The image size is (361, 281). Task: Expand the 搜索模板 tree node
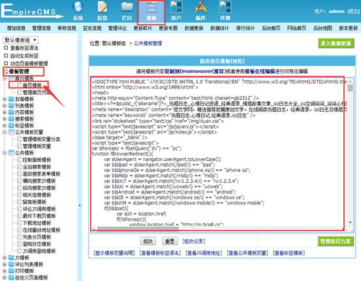click(x=5, y=119)
